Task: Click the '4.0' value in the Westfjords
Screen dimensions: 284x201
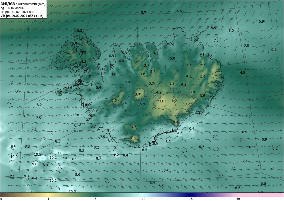Action: pyautogui.click(x=85, y=42)
